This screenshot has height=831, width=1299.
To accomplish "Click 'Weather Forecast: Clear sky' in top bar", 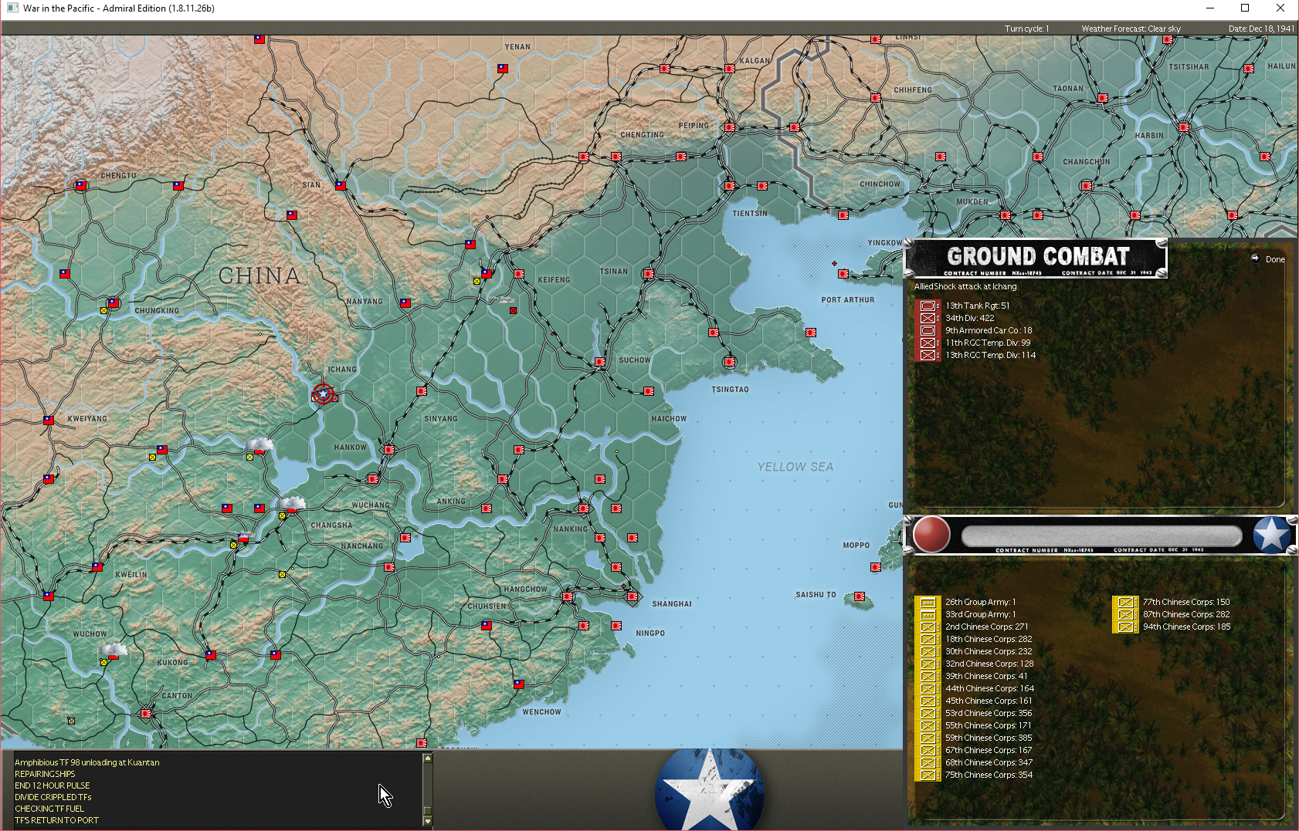I will (x=1131, y=29).
